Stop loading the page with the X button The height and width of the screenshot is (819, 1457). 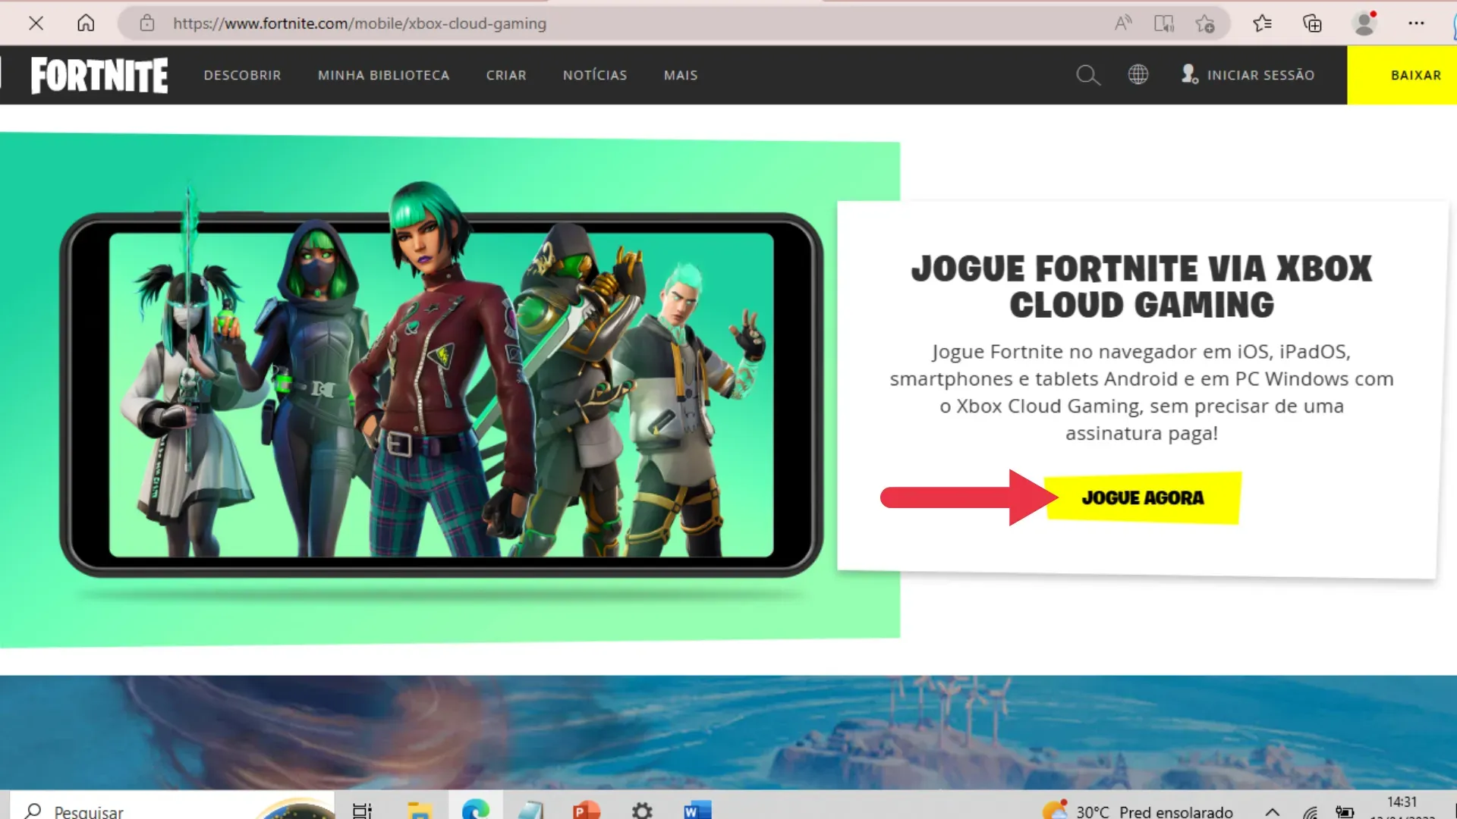pyautogui.click(x=36, y=23)
